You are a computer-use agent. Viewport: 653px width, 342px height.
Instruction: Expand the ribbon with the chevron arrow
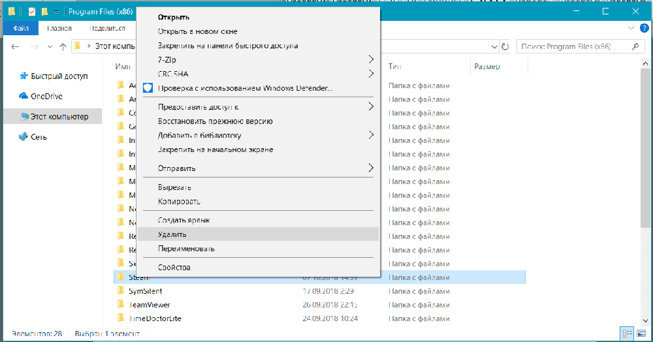coord(630,29)
